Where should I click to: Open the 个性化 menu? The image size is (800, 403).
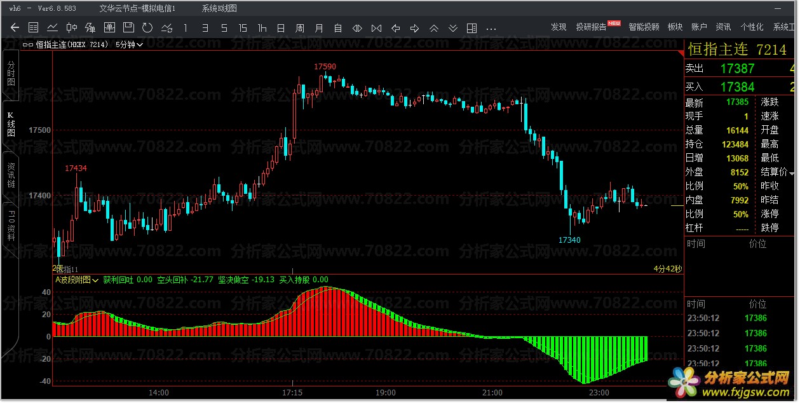(x=752, y=27)
